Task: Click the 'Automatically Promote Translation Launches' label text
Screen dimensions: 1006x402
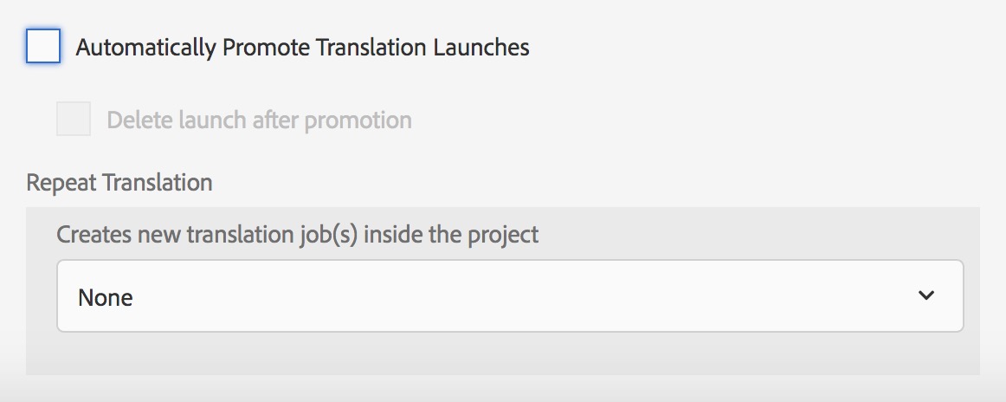Action: (x=302, y=48)
